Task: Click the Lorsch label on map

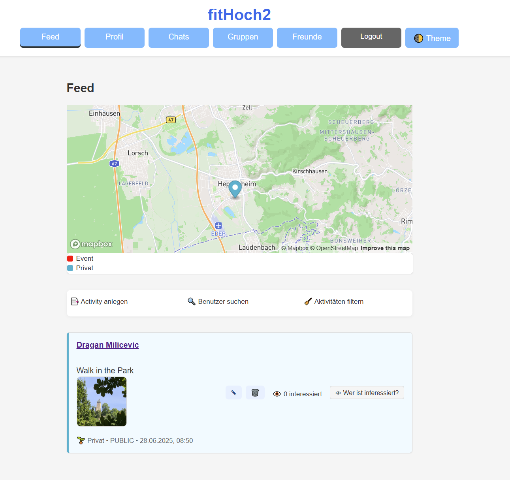Action: click(x=138, y=153)
